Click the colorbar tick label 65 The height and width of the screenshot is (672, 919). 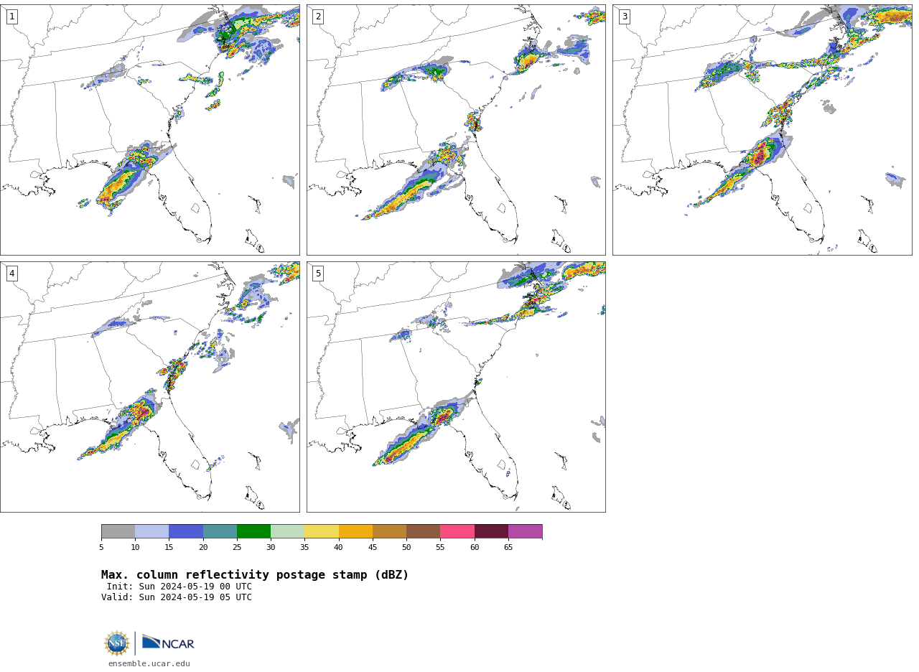tap(508, 548)
